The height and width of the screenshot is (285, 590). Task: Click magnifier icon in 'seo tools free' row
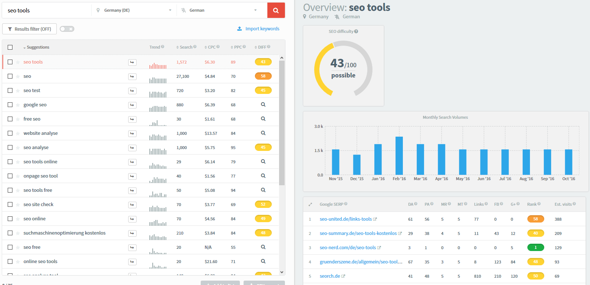tap(263, 190)
